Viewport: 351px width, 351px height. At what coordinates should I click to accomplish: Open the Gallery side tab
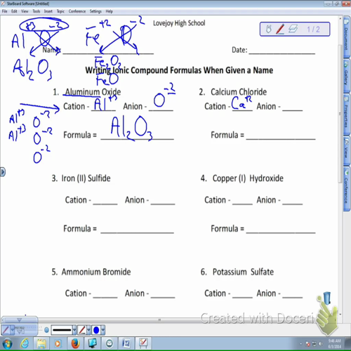tap(346, 76)
